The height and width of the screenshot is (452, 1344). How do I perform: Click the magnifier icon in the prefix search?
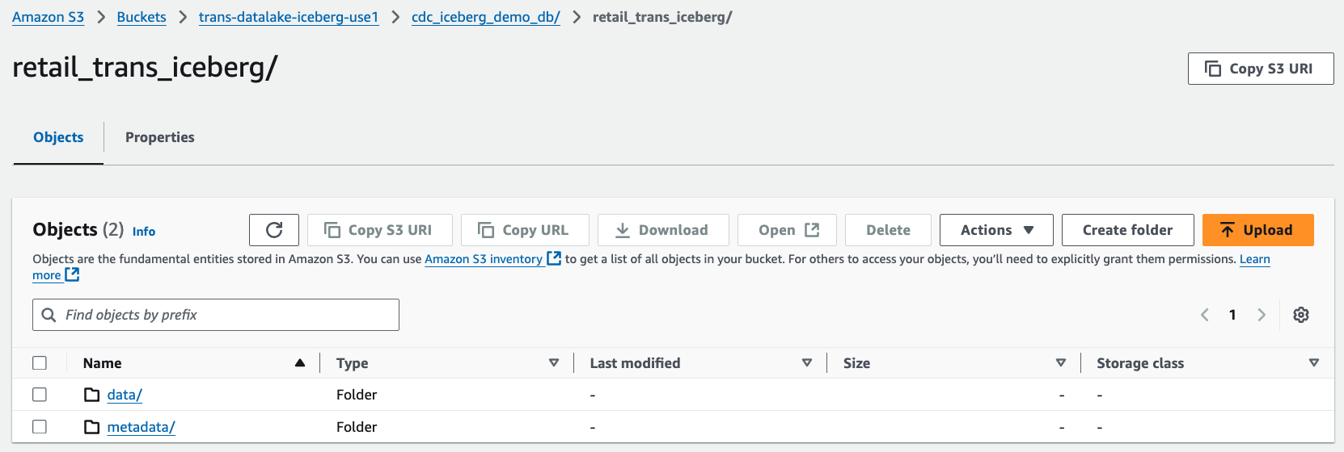tap(49, 315)
